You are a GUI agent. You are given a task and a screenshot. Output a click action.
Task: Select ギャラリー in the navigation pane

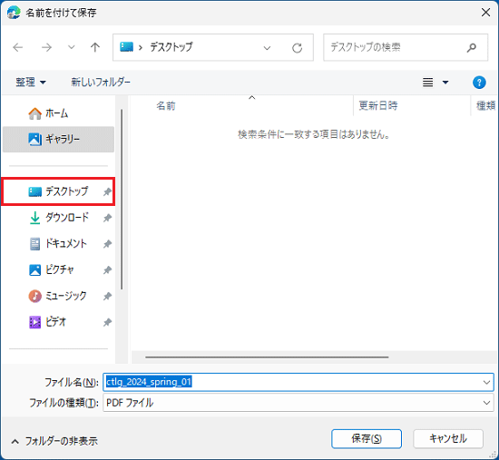tap(58, 139)
